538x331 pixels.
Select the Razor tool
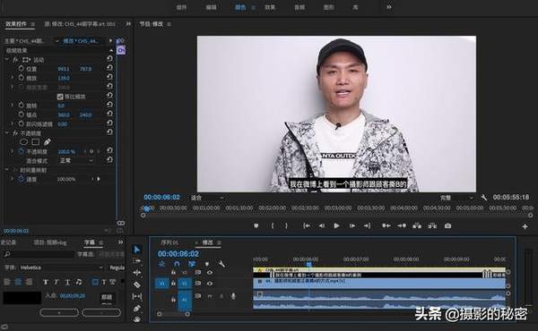(x=137, y=284)
